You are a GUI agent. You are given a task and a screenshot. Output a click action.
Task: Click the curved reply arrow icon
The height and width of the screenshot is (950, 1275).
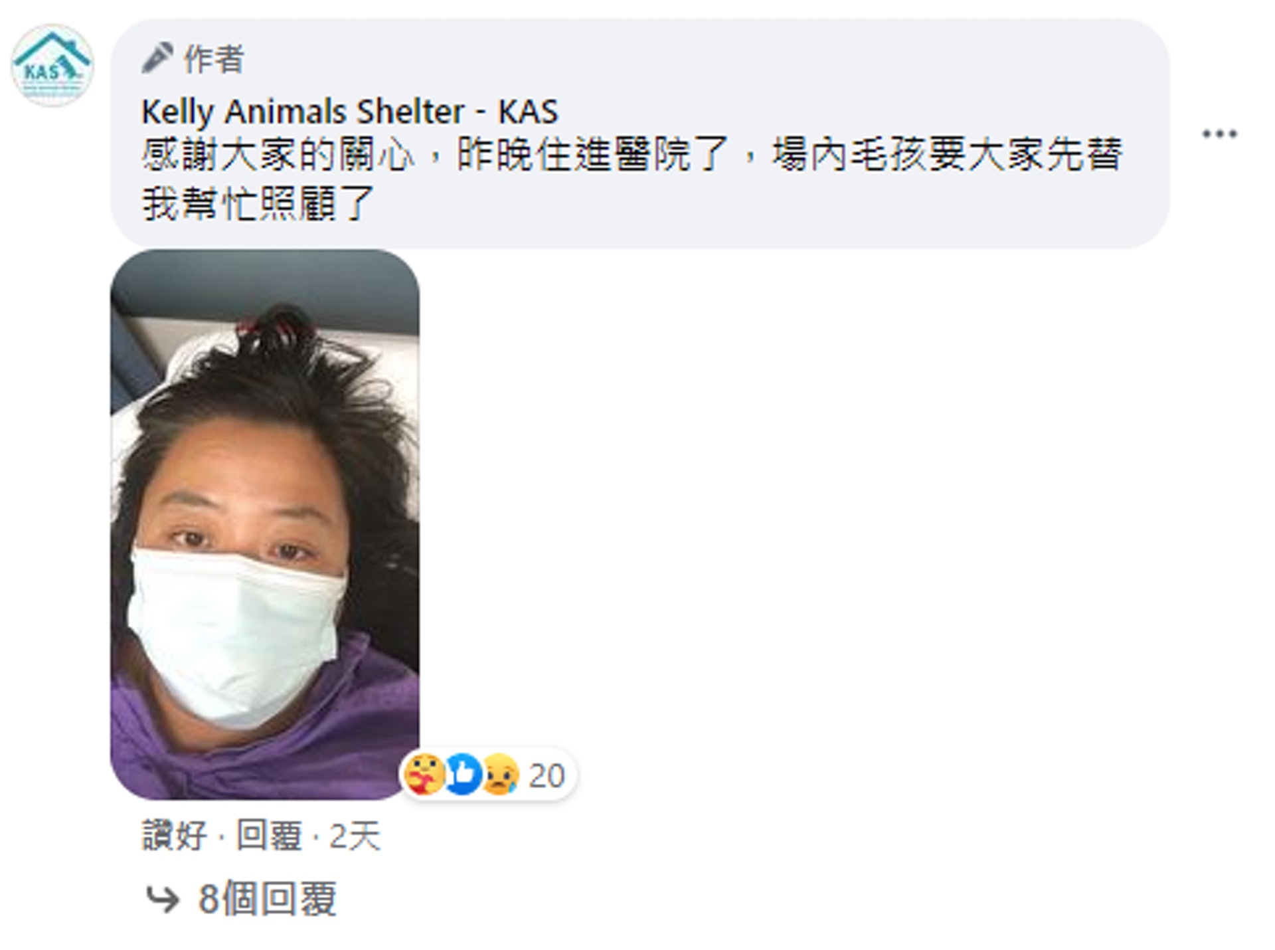pyautogui.click(x=163, y=900)
